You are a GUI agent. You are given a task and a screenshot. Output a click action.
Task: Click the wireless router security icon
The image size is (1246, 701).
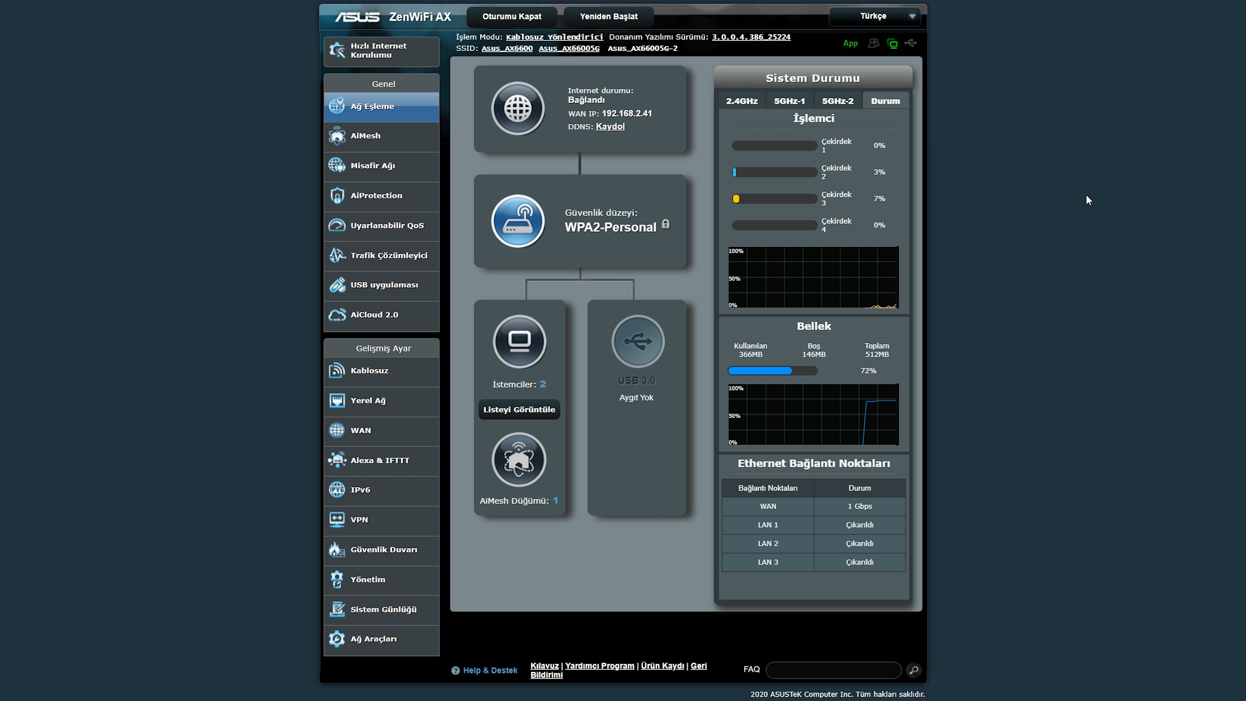pos(518,222)
